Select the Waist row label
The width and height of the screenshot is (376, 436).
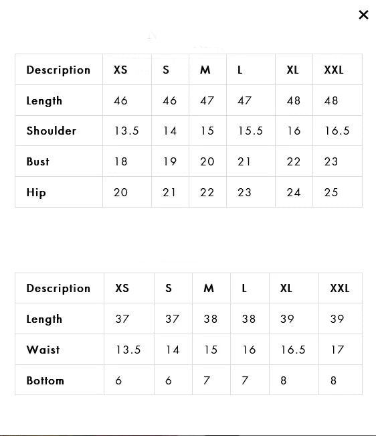coord(43,350)
